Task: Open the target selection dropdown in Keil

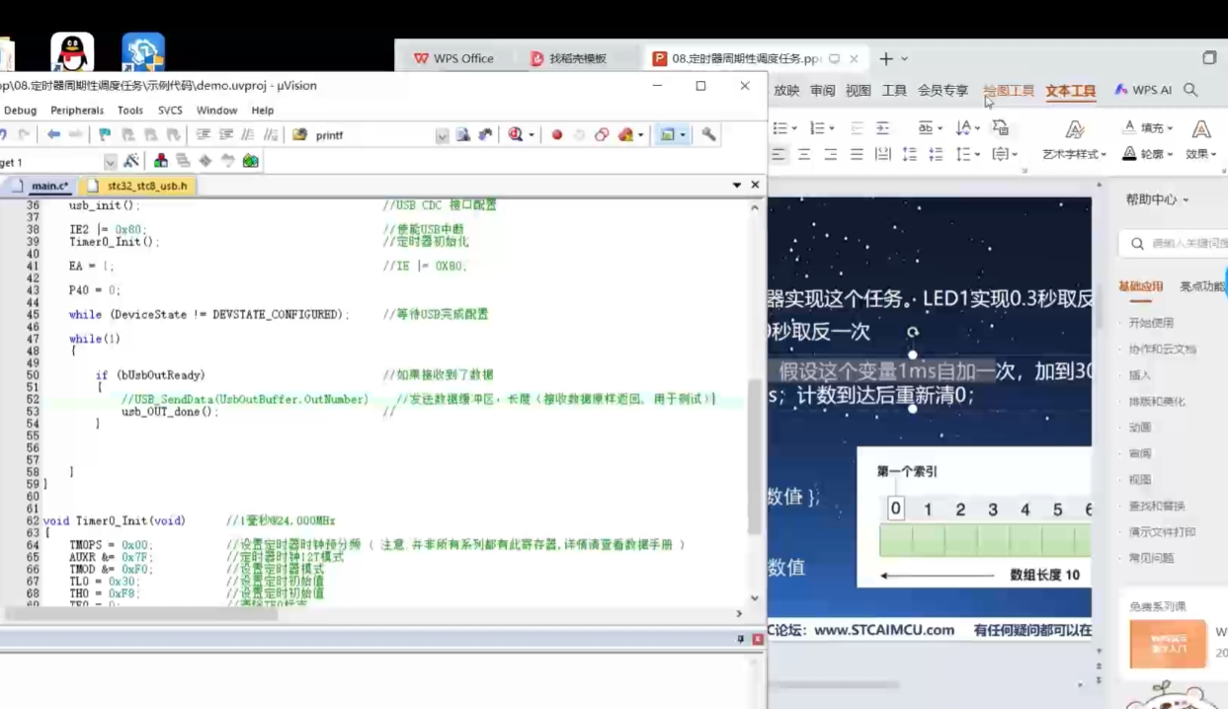Action: 111,160
